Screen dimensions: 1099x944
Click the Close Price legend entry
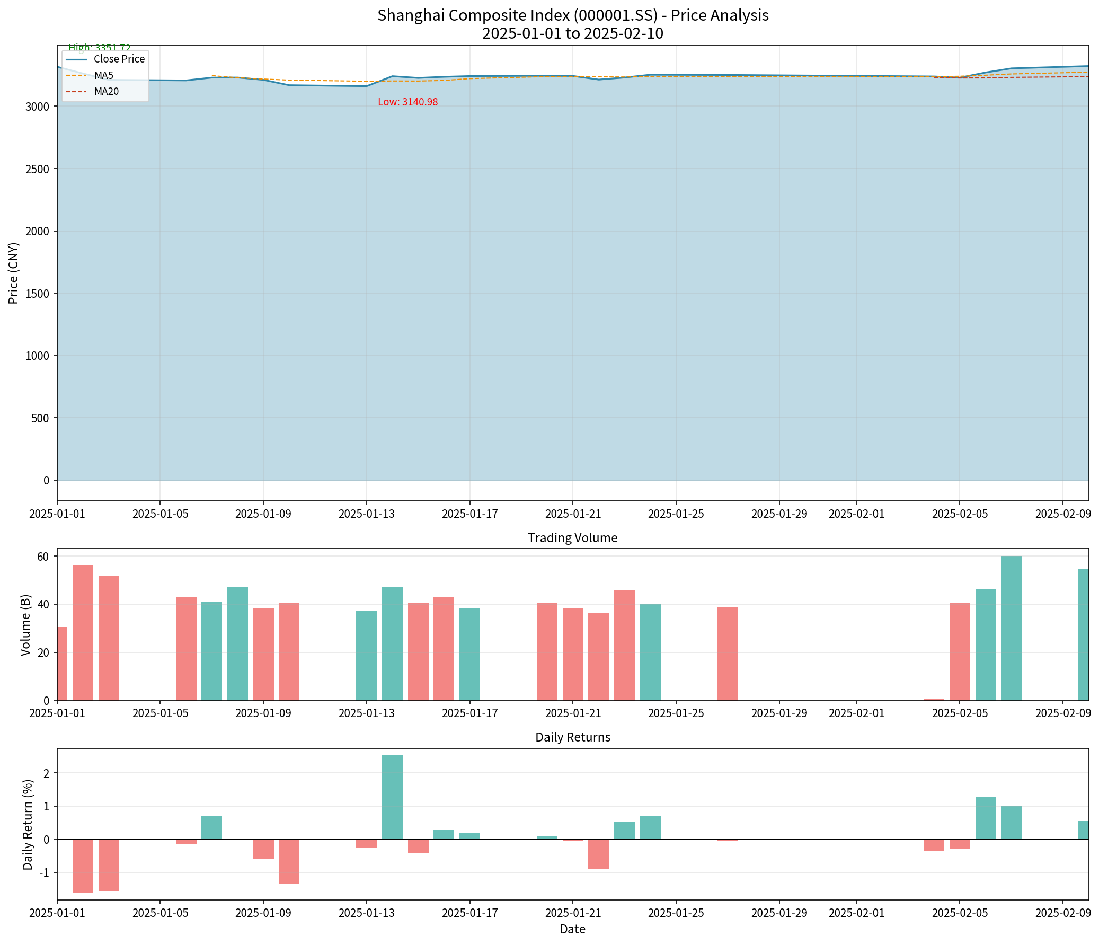click(x=118, y=59)
